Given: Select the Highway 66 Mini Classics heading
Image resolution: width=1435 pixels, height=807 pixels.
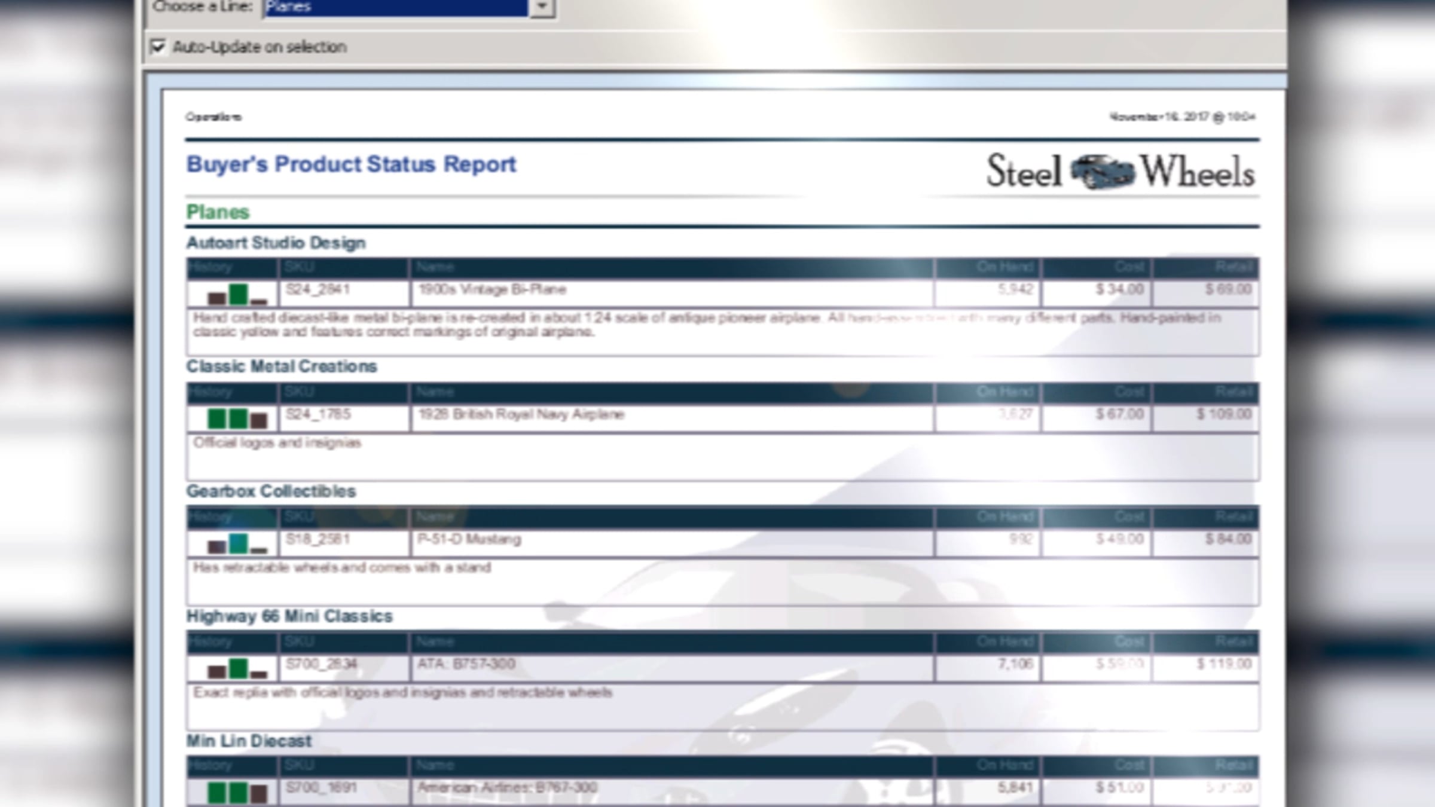Looking at the screenshot, I should coord(289,616).
